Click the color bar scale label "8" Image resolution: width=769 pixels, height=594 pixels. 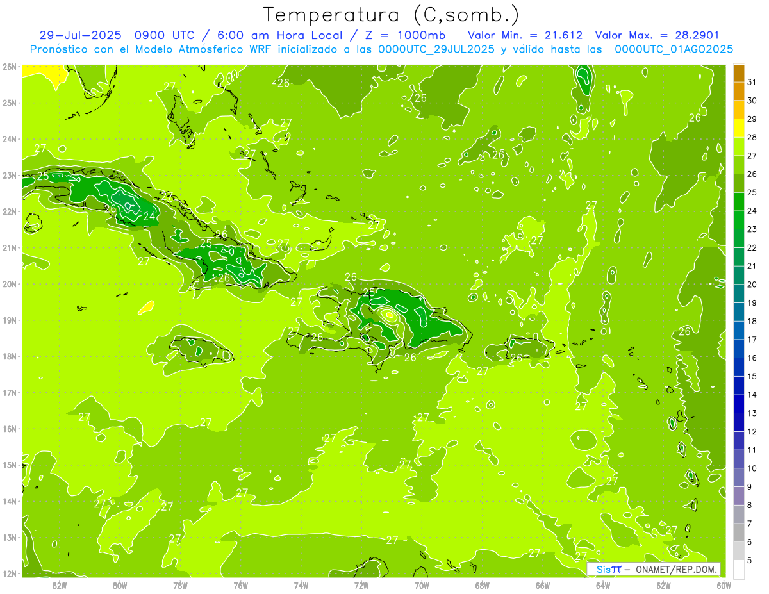click(750, 506)
